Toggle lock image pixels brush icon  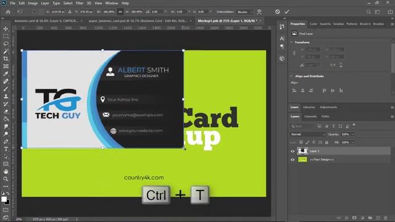(x=307, y=142)
